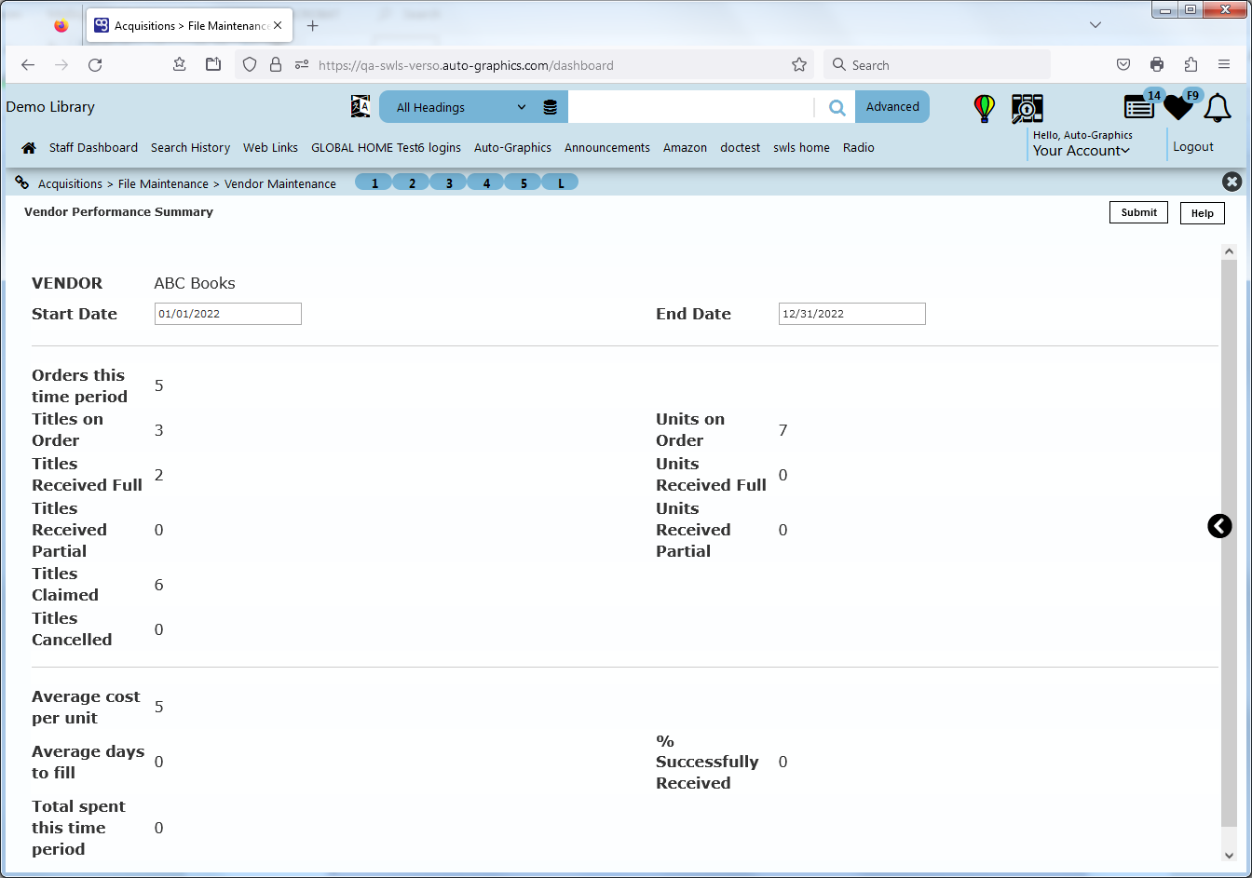Open the Pocket save icon
This screenshot has height=878, width=1252.
(x=1123, y=65)
